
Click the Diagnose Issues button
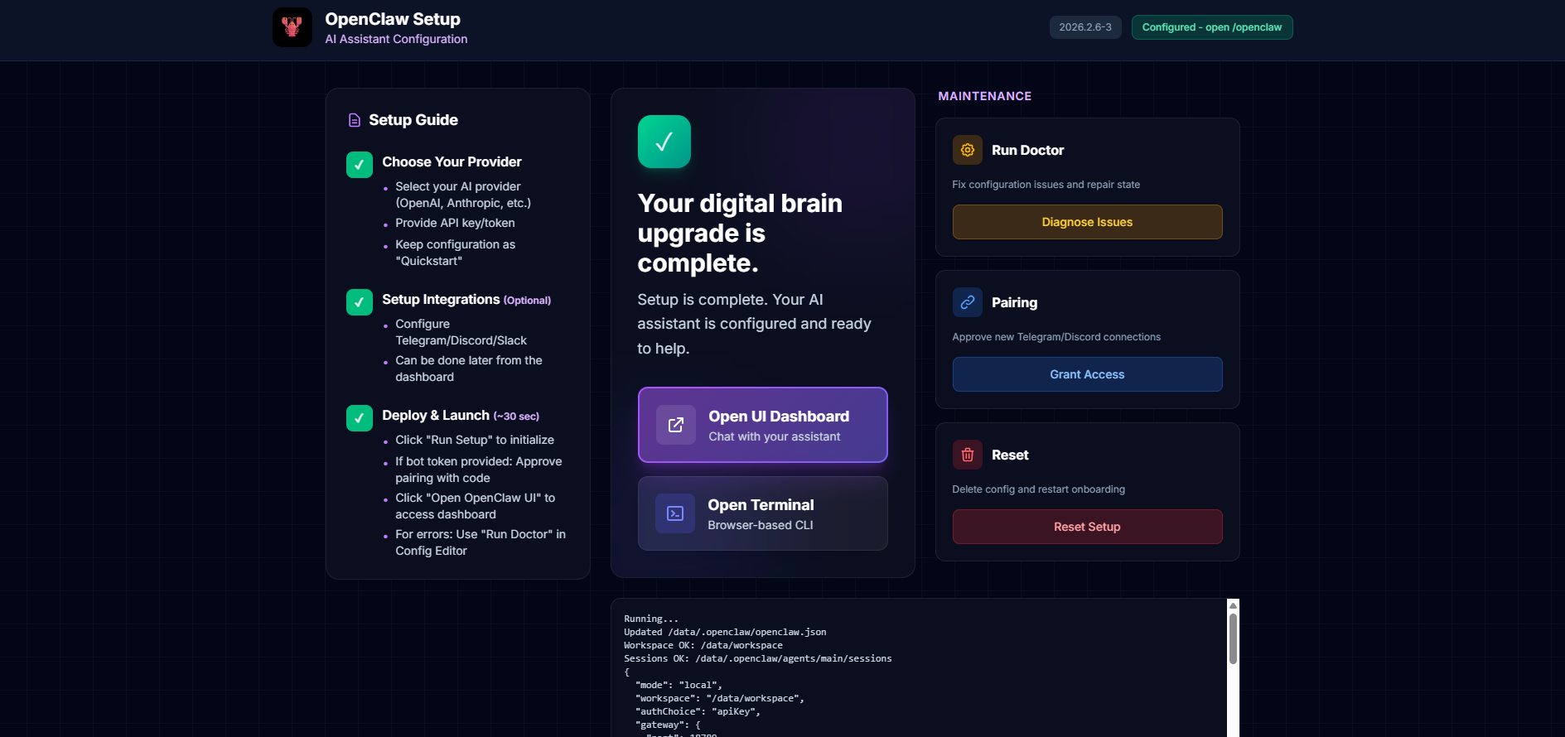tap(1088, 222)
